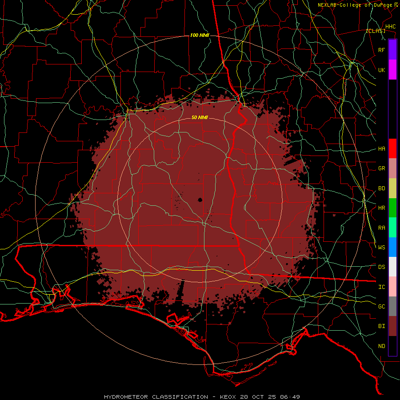Click the WS legend label

point(381,247)
